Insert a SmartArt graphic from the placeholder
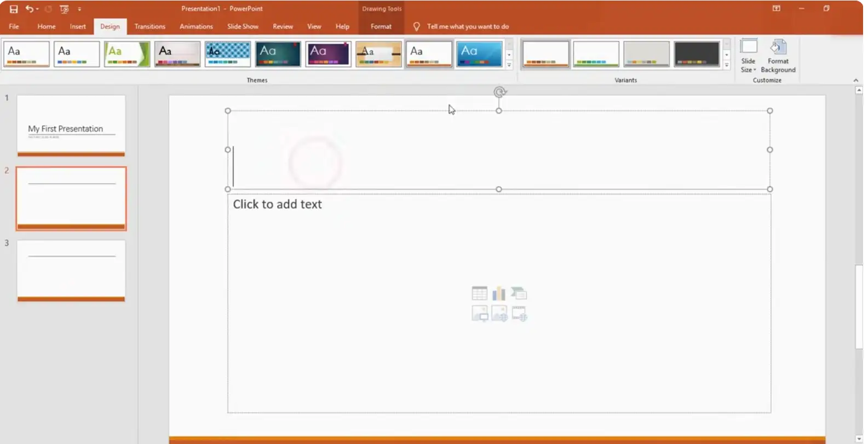Screen dimensions: 868x444 tap(519, 293)
